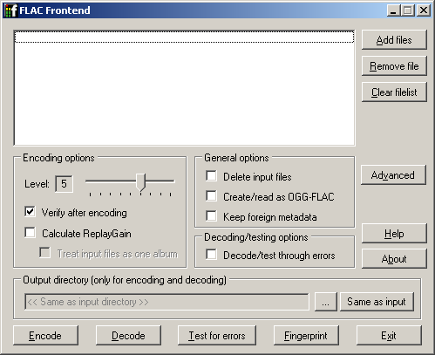Clear the file list

[x=394, y=92]
